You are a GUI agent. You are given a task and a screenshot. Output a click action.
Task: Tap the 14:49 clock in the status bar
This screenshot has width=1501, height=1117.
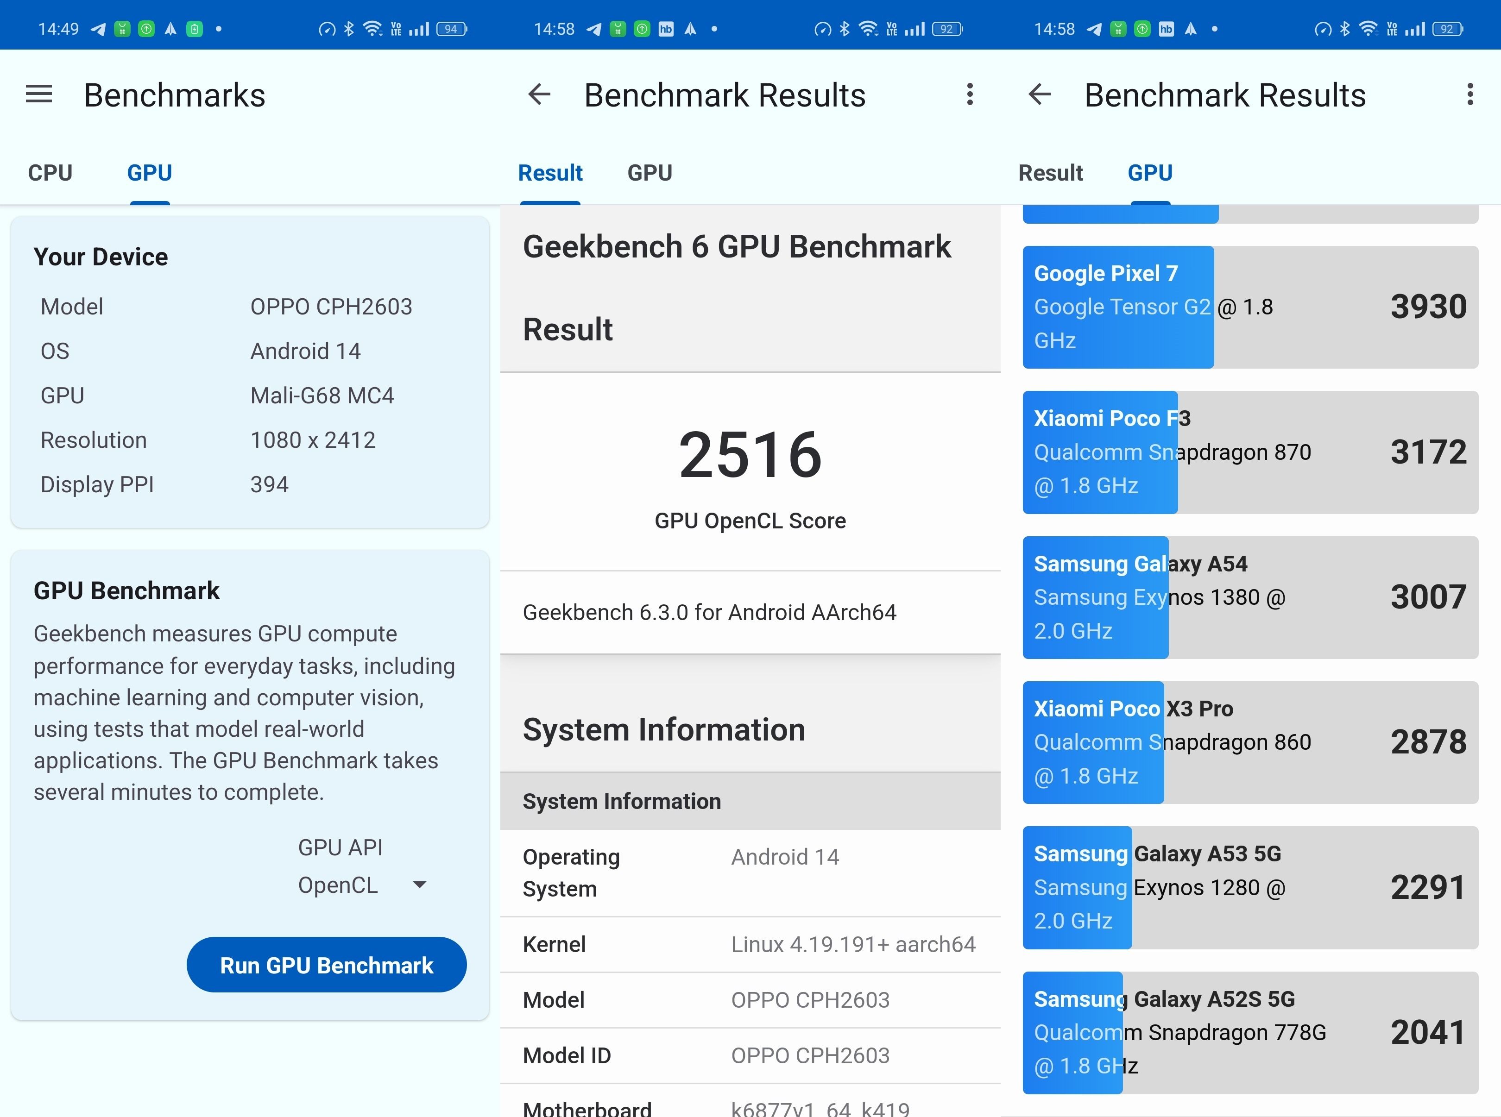tap(58, 29)
